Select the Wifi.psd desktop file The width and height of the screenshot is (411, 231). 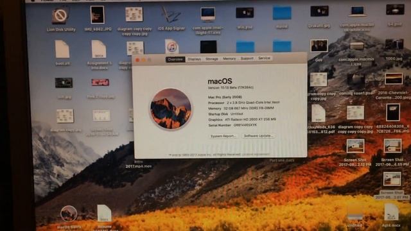[x=245, y=13]
